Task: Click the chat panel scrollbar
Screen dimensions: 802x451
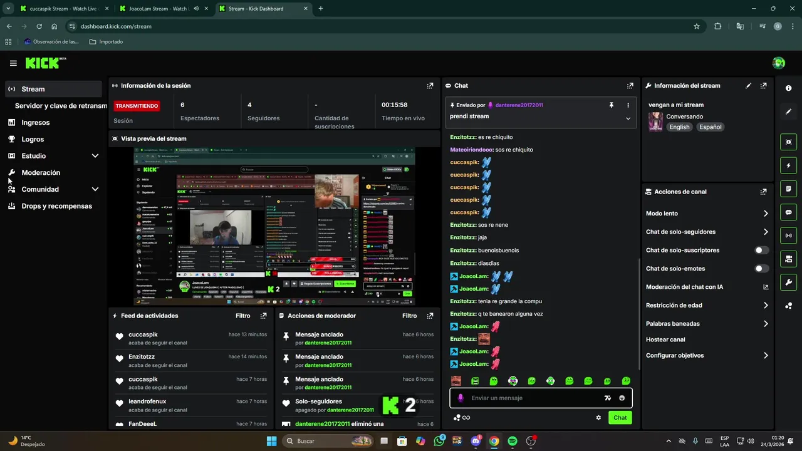Action: tap(638, 313)
